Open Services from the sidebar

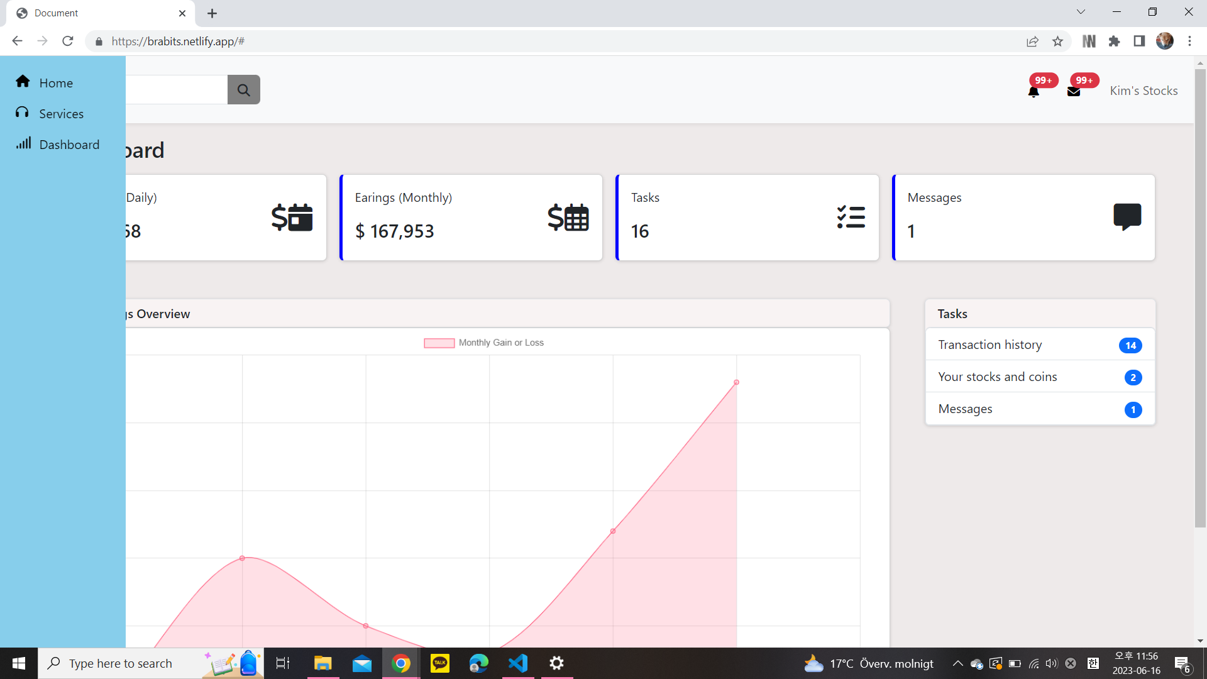click(x=62, y=113)
